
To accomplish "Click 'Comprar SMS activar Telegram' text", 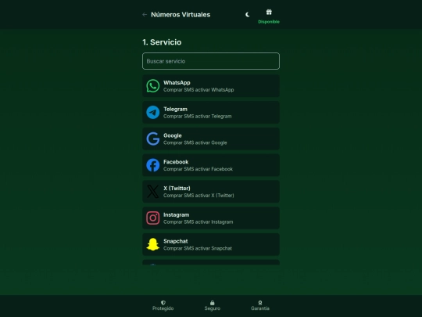I will coord(198,116).
